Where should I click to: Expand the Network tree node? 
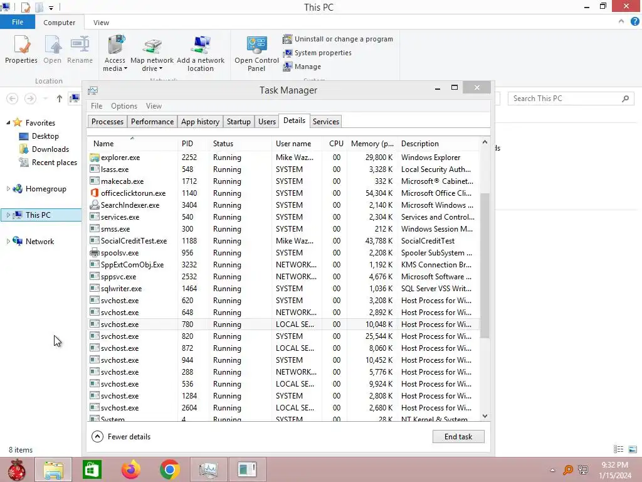[8, 242]
